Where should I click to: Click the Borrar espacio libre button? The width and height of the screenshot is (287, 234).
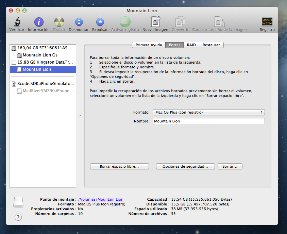click(x=119, y=166)
